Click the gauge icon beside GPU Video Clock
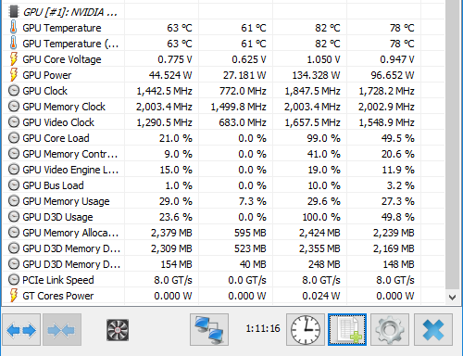The height and width of the screenshot is (356, 463). pyautogui.click(x=14, y=122)
